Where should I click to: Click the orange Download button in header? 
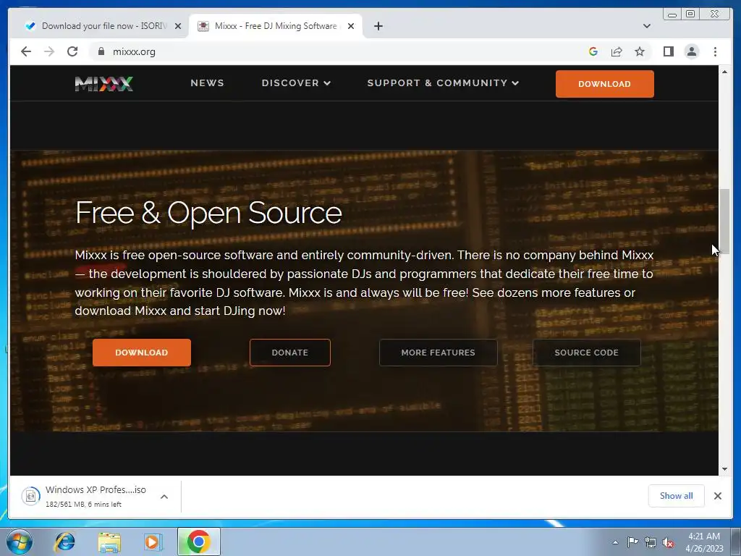[604, 84]
